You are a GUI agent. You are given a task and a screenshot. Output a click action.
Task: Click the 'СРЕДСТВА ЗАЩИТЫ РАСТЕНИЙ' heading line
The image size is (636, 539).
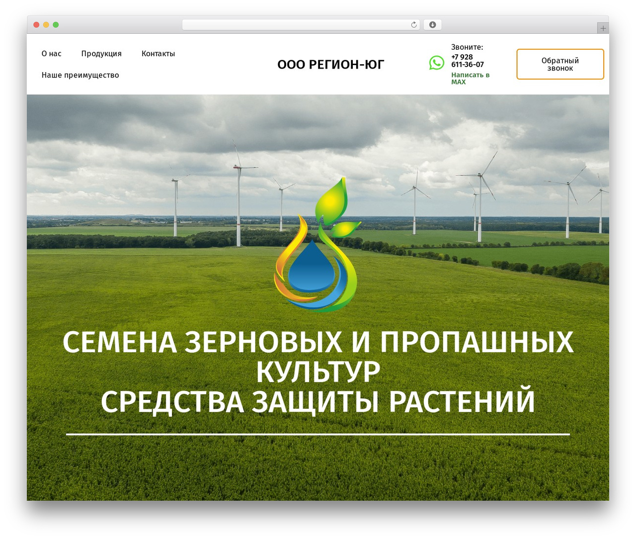[x=318, y=402]
